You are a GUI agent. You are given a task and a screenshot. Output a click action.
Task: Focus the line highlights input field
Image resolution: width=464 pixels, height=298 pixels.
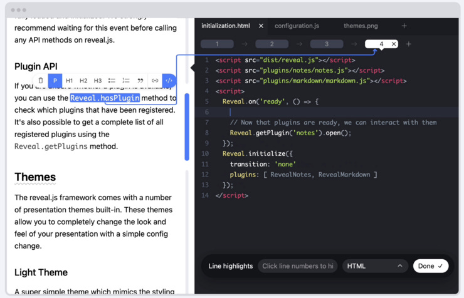click(298, 266)
